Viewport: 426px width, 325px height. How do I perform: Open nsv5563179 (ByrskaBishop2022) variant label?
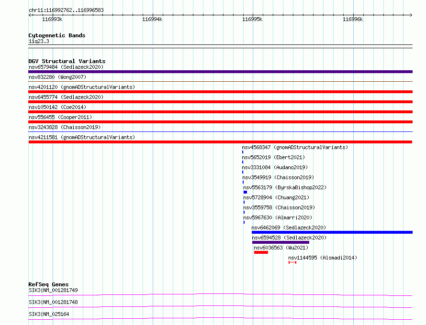[x=285, y=187]
